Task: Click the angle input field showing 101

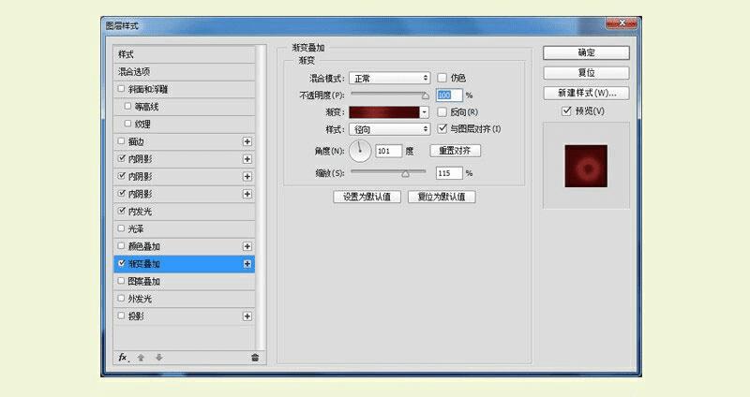Action: pos(388,151)
